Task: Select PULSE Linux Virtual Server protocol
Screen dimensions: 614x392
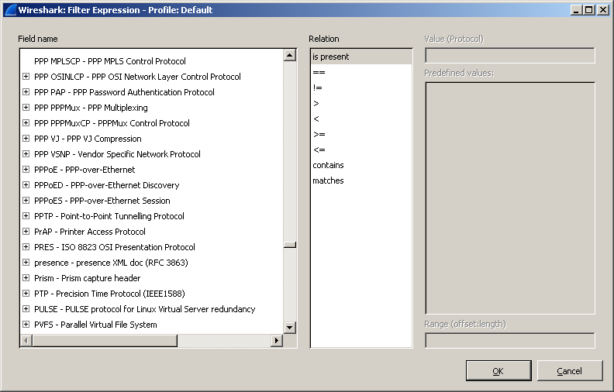Action: pos(144,309)
